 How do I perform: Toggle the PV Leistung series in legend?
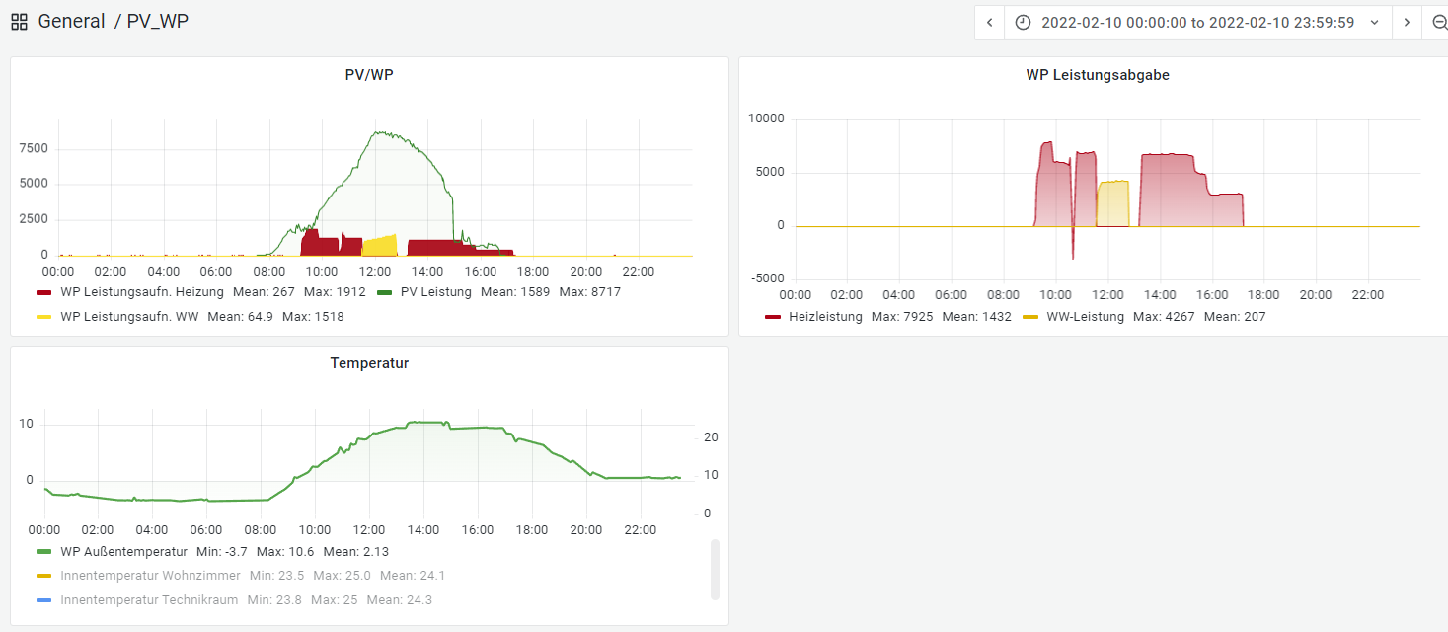click(435, 292)
